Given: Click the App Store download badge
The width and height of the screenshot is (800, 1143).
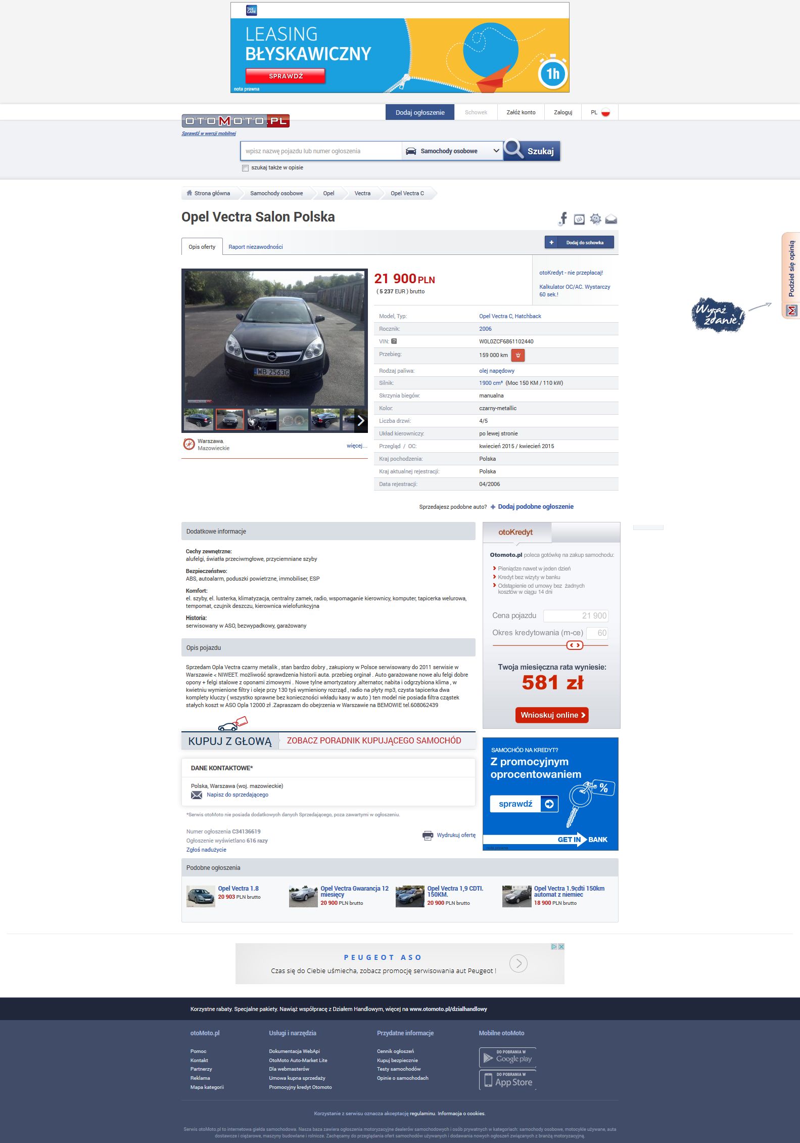Looking at the screenshot, I should [507, 1080].
